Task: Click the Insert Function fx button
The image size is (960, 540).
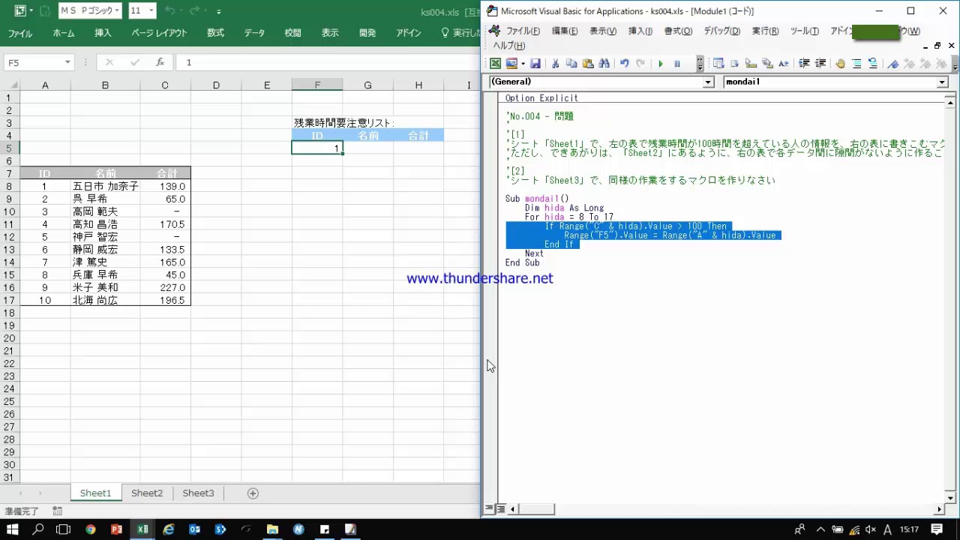Action: coord(160,62)
